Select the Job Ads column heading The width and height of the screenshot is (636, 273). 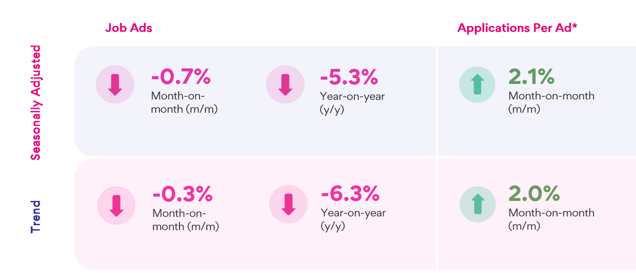pyautogui.click(x=129, y=28)
